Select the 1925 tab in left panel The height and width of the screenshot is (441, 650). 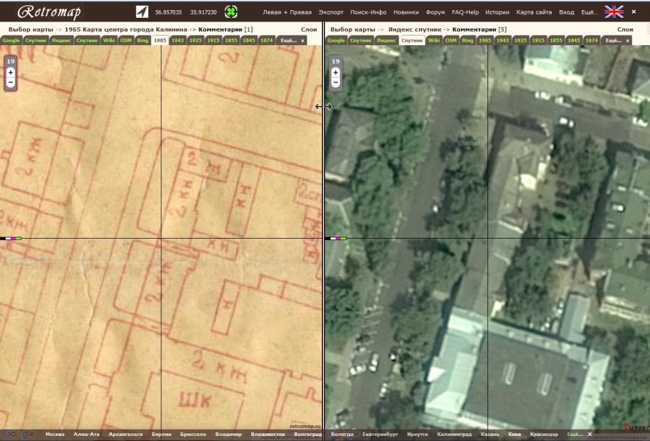pyautogui.click(x=196, y=41)
